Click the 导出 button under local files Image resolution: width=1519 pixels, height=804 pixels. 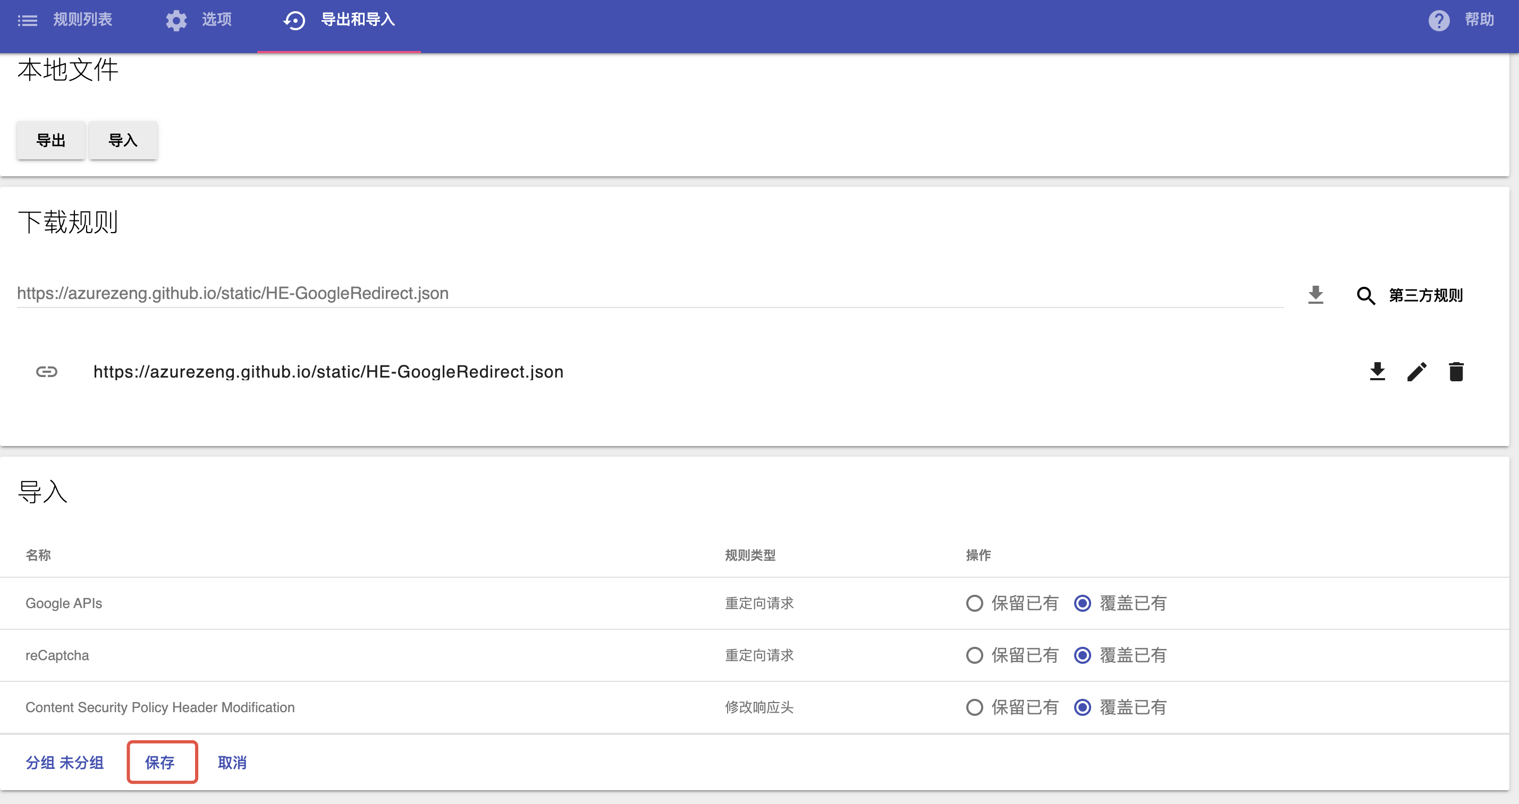(x=50, y=140)
